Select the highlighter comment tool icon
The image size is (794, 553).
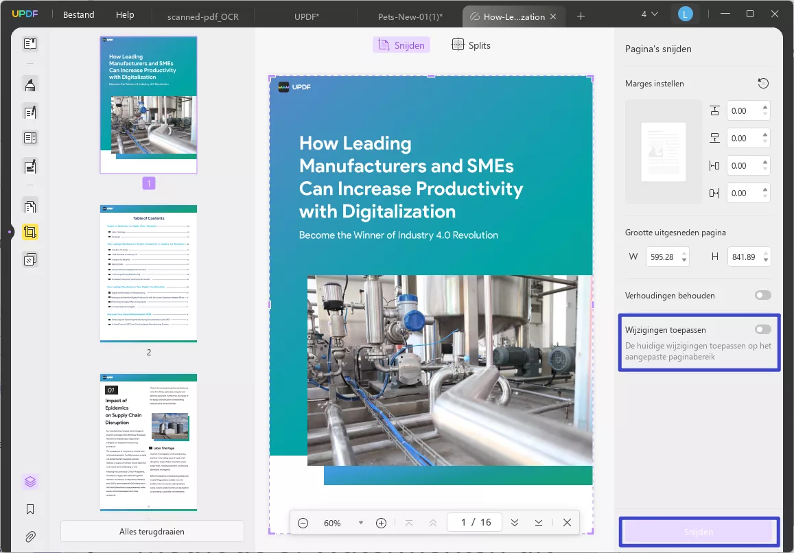pos(30,85)
